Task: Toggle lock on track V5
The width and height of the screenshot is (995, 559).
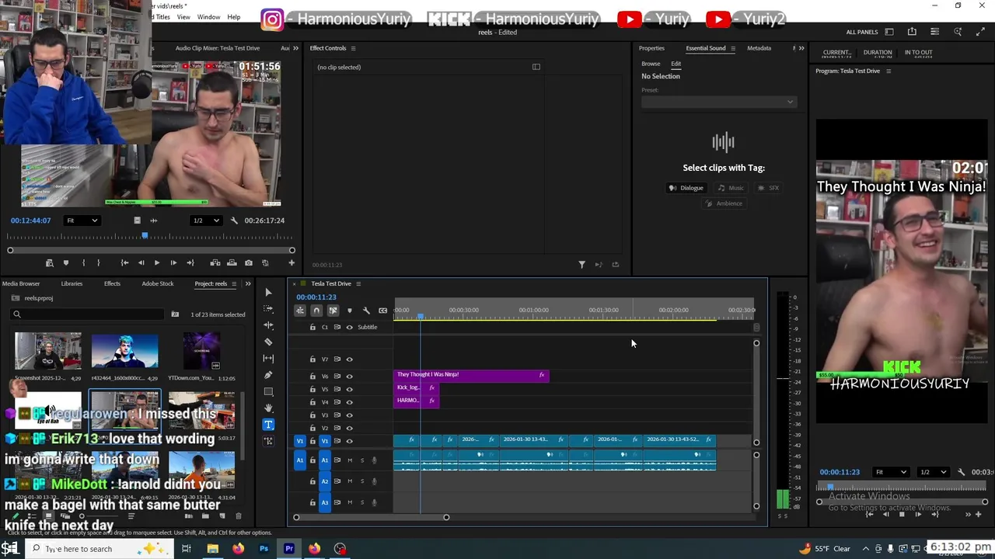Action: pos(312,389)
